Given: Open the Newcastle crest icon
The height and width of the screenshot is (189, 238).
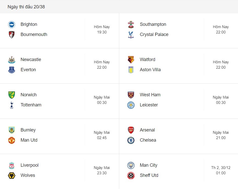Looking at the screenshot, I should (12, 60).
